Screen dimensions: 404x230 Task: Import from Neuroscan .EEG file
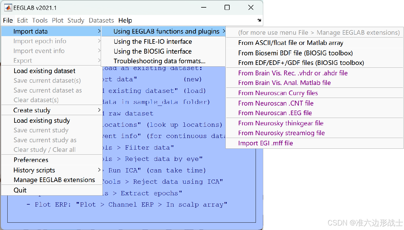pyautogui.click(x=315, y=113)
